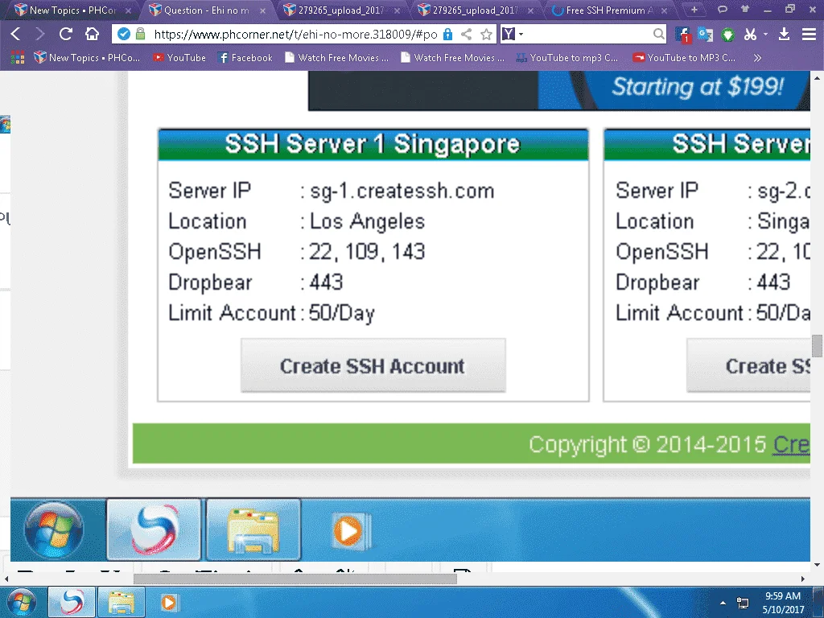Open the Google Translate extension
Viewport: 824px width, 618px height.
tap(705, 35)
